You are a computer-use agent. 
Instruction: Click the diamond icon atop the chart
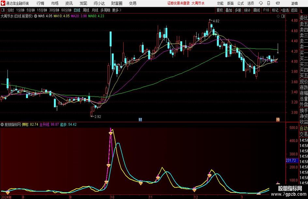pyautogui.click(x=278, y=16)
